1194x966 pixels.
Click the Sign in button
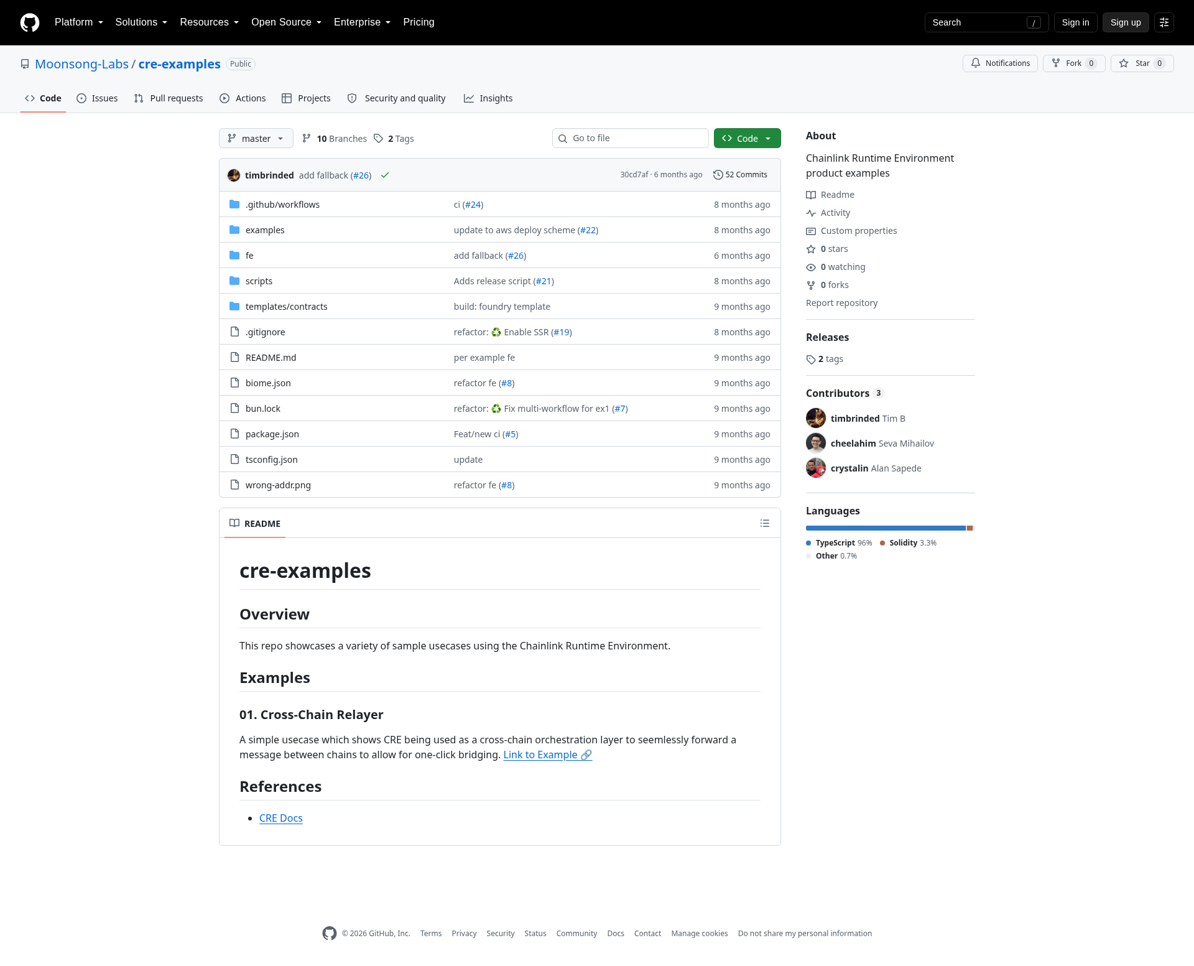[x=1076, y=22]
